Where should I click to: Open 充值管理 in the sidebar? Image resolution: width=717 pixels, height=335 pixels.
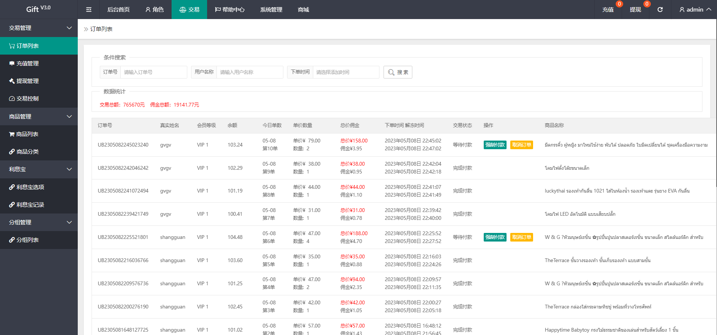27,64
